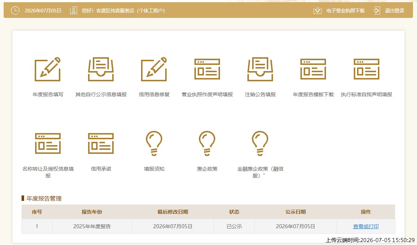Click the 退出登录 exit arrow icon

click(x=376, y=11)
